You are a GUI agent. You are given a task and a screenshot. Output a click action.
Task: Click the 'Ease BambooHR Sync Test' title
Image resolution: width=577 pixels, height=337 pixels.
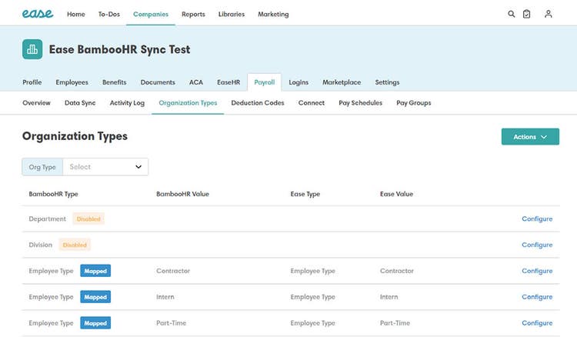click(119, 49)
